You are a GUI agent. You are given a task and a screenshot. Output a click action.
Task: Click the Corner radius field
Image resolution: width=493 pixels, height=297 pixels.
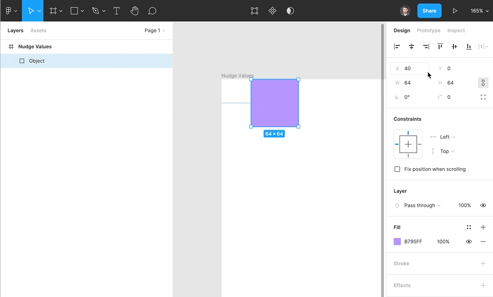click(x=453, y=97)
